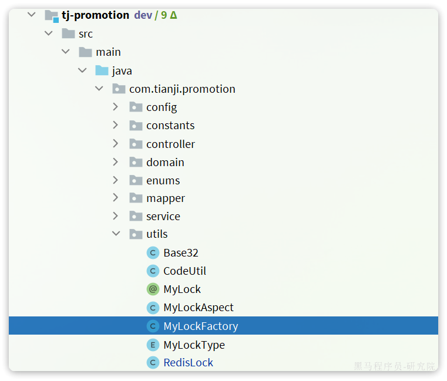Click the MyLock annotation icon
The width and height of the screenshot is (447, 381).
(x=153, y=289)
